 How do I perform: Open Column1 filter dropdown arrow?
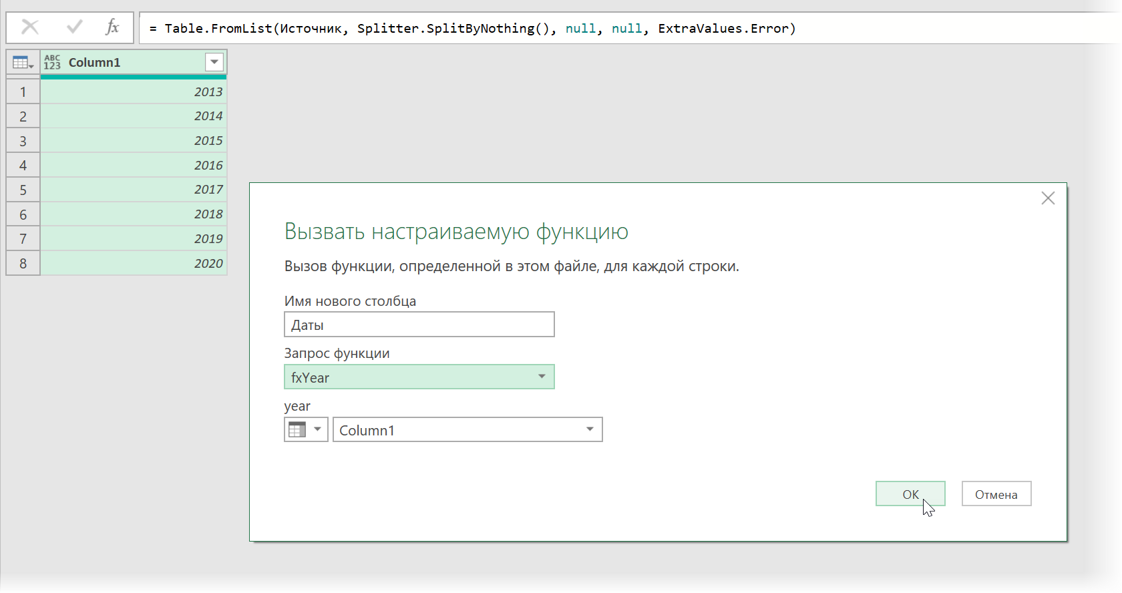pos(214,62)
